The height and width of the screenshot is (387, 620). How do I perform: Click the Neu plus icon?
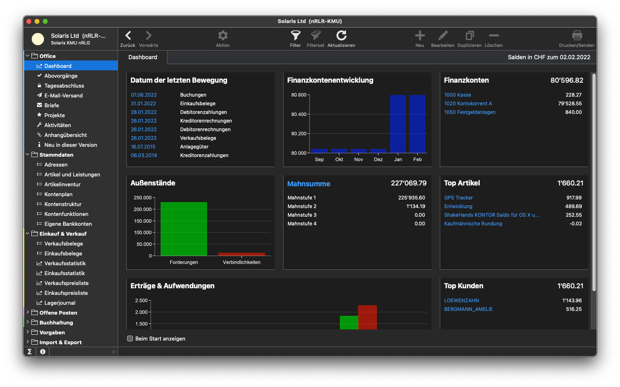(x=420, y=36)
